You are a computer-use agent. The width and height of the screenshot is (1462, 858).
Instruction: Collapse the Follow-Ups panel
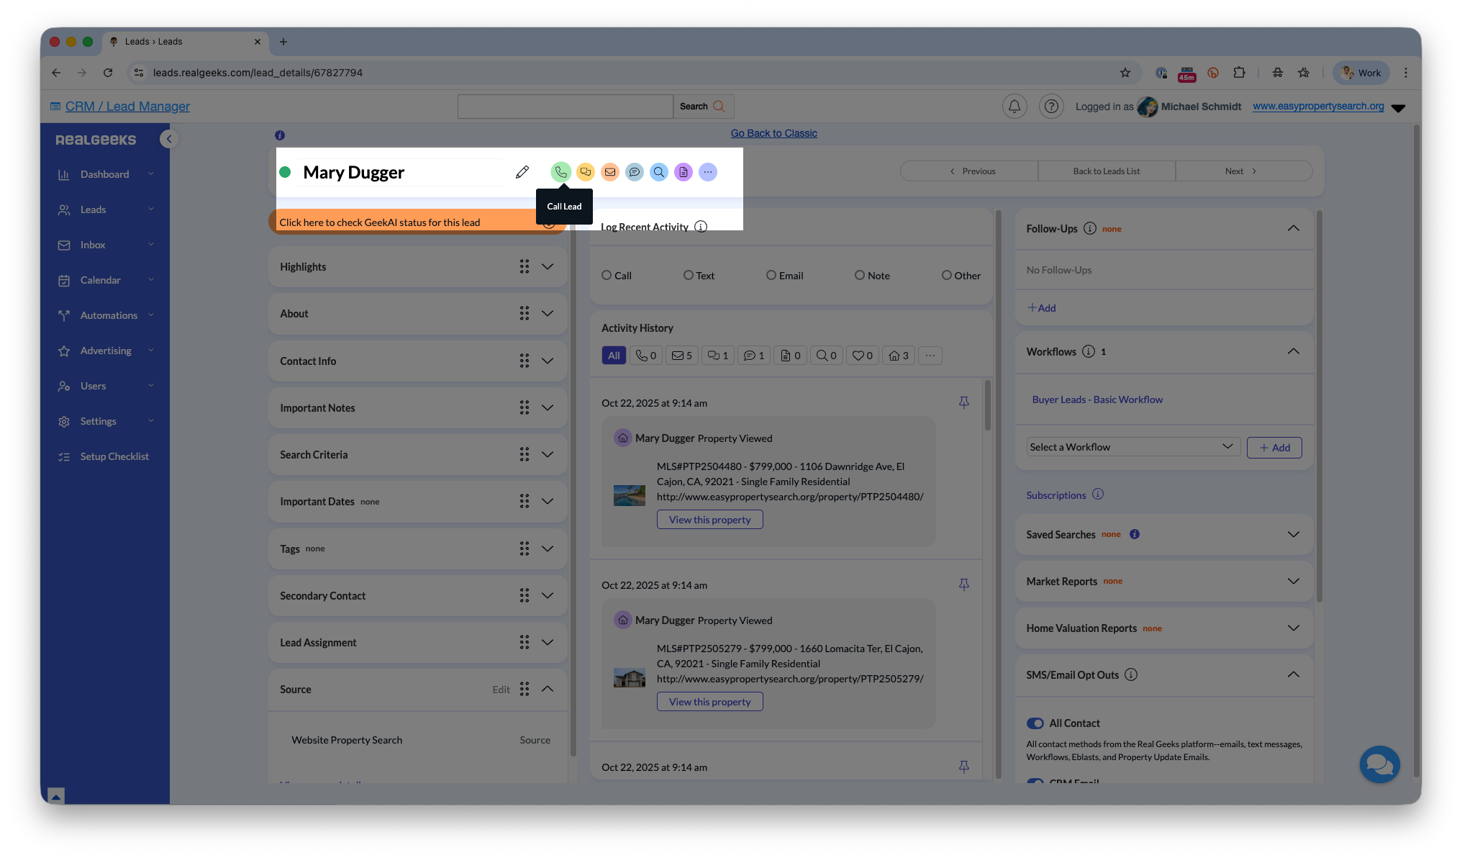coord(1292,228)
